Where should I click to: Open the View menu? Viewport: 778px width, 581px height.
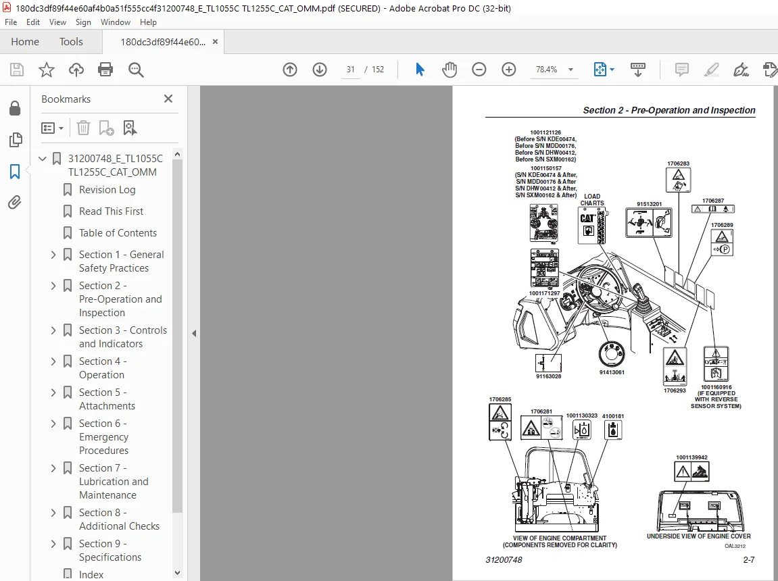tap(57, 22)
